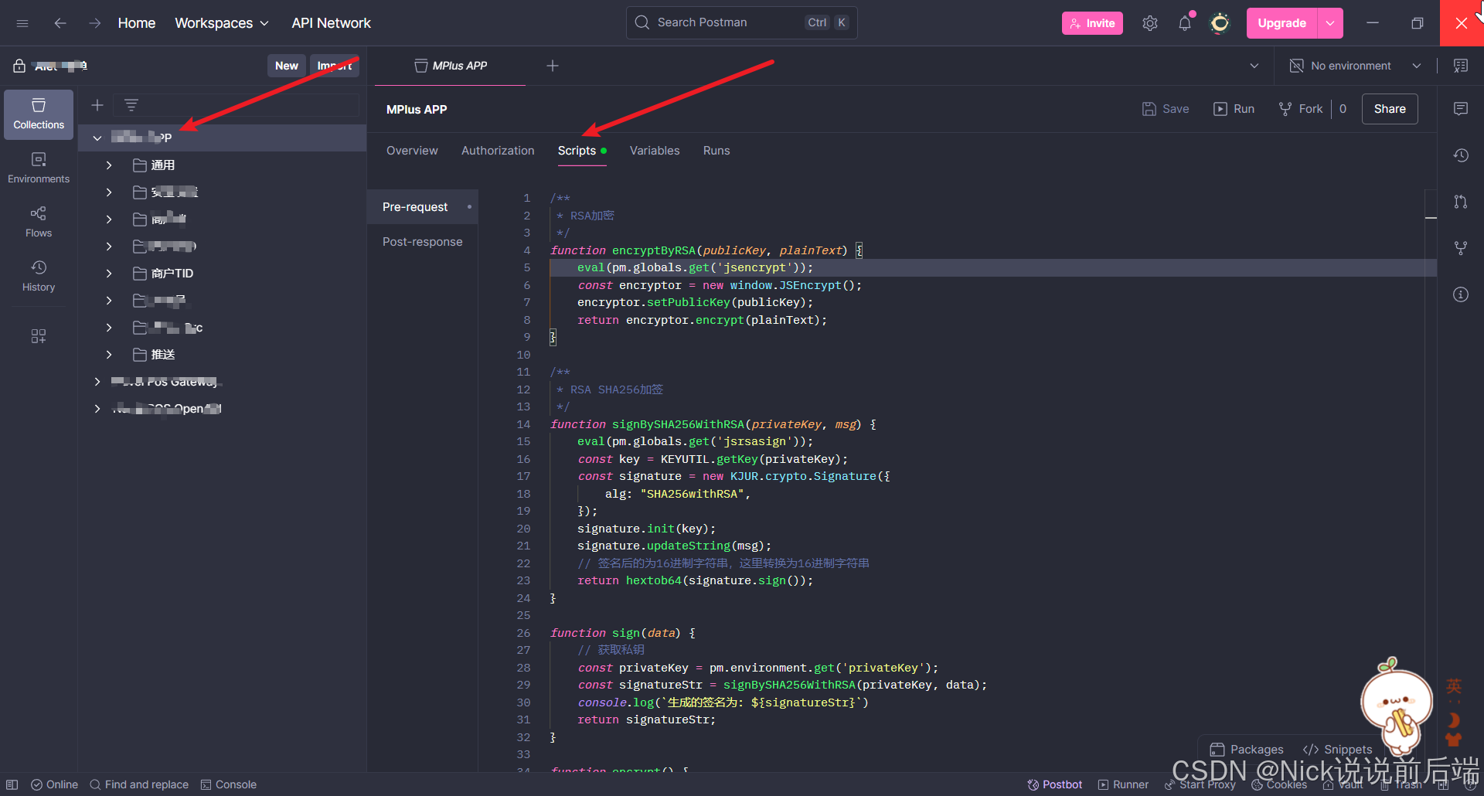The height and width of the screenshot is (796, 1484).
Task: Fork the collection
Action: click(x=1300, y=109)
